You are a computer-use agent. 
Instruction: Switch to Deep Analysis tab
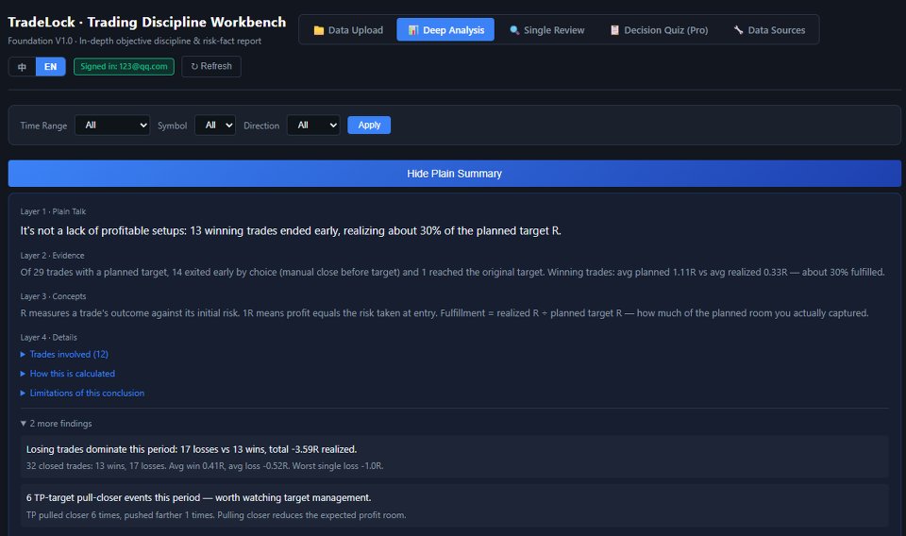pyautogui.click(x=445, y=30)
